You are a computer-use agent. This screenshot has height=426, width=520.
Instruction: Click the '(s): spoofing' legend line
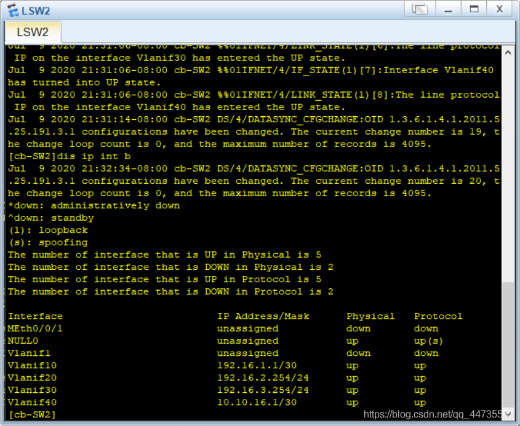click(49, 242)
